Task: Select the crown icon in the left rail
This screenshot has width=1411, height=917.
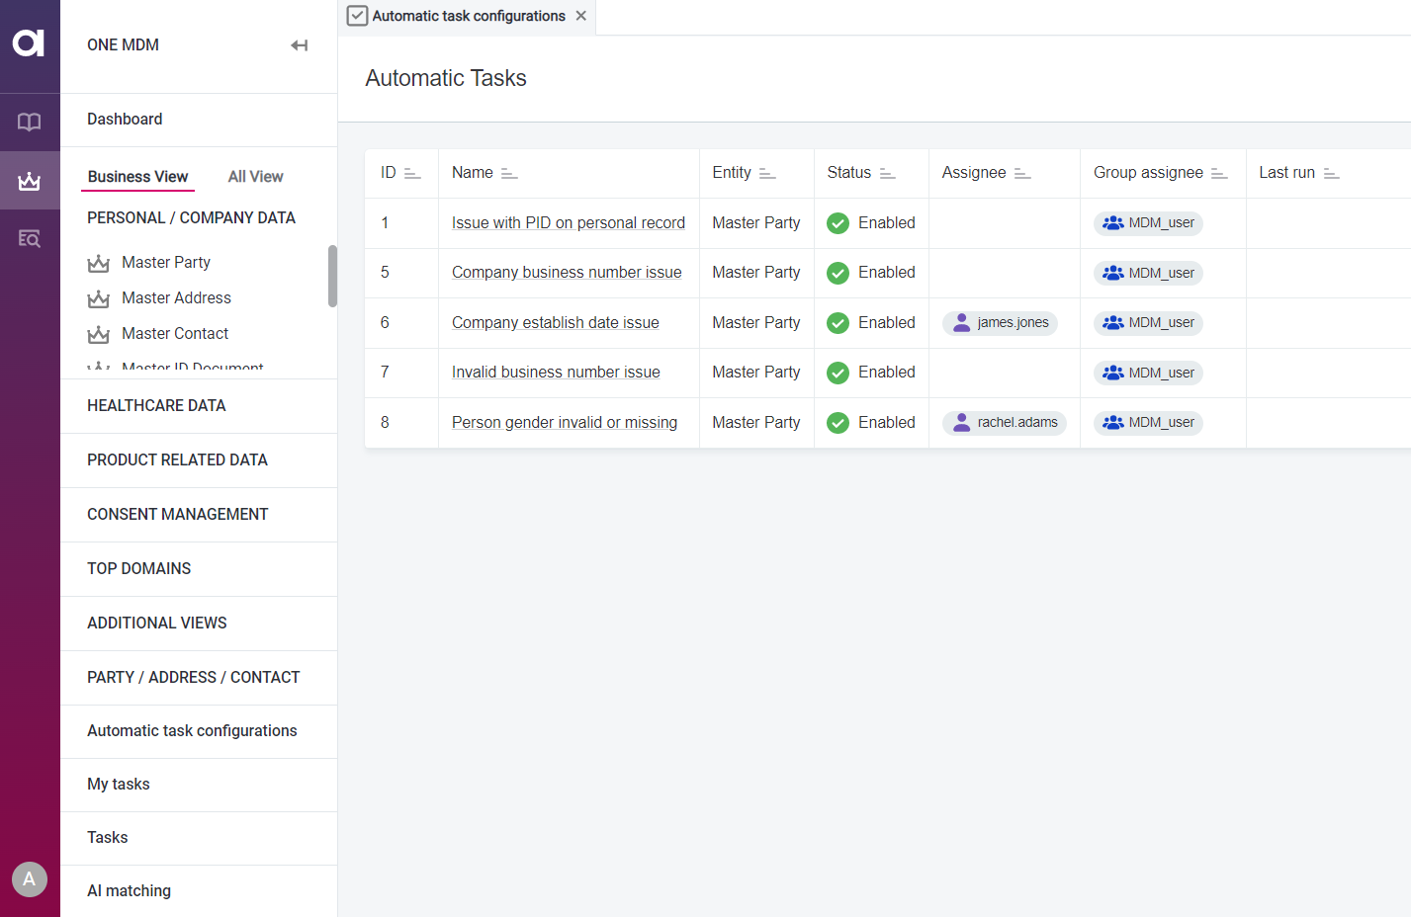Action: (x=30, y=180)
